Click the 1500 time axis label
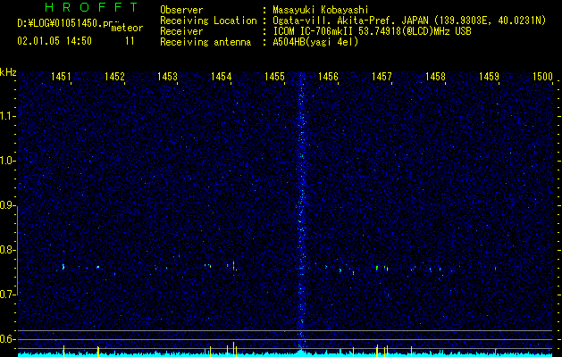The width and height of the screenshot is (562, 357). coord(542,76)
